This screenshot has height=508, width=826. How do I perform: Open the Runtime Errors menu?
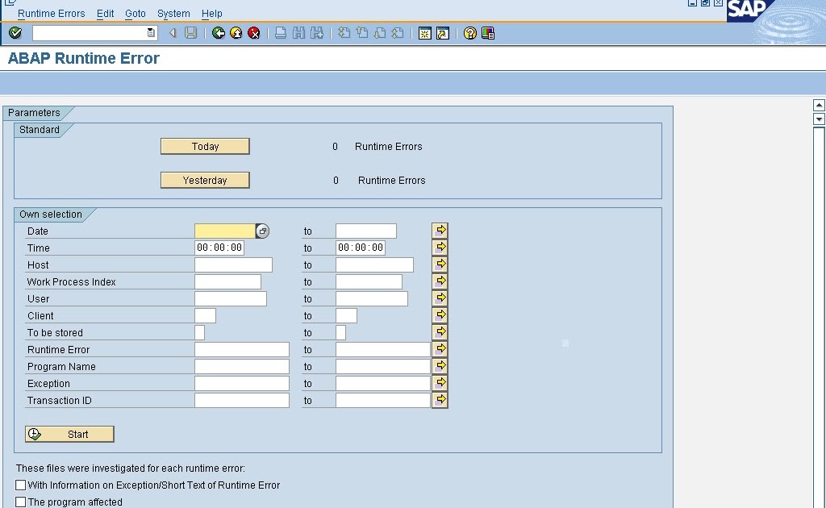coord(51,13)
